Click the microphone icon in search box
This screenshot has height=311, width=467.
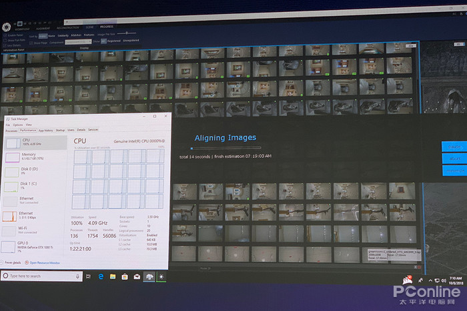pos(77,276)
